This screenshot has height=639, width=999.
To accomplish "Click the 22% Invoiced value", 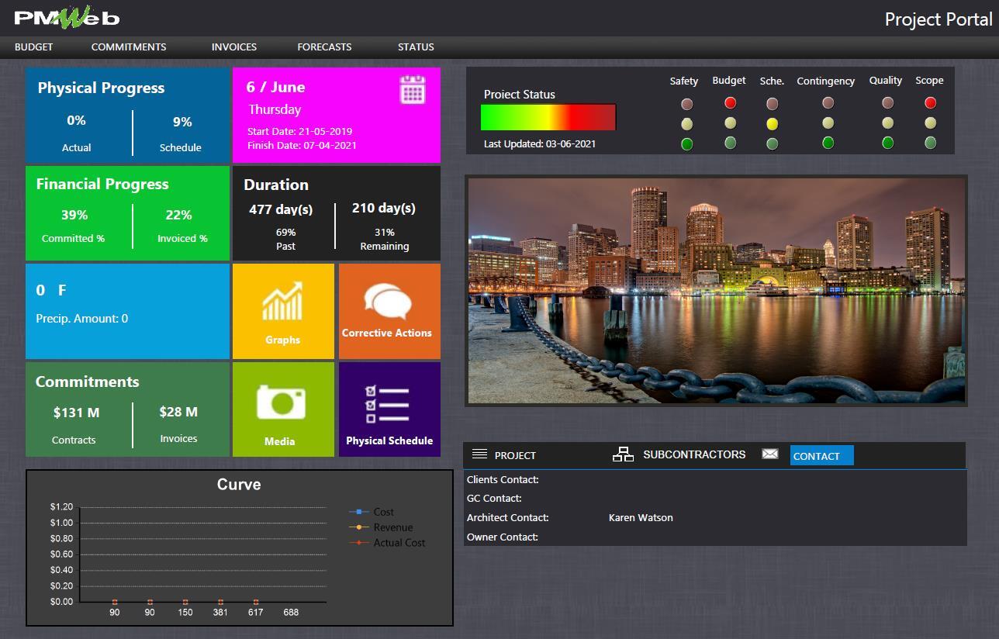I will 178,215.
